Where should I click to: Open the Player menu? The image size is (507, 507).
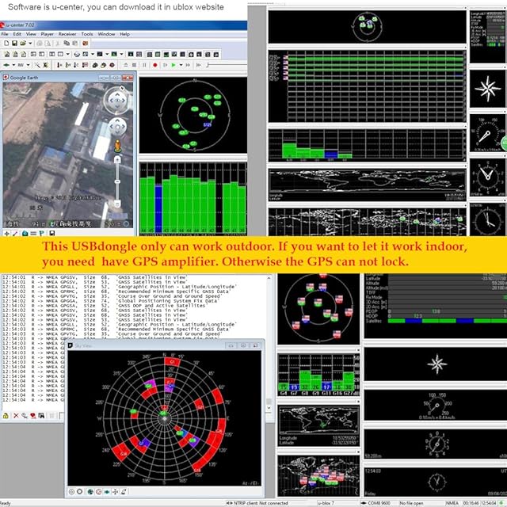pos(48,34)
